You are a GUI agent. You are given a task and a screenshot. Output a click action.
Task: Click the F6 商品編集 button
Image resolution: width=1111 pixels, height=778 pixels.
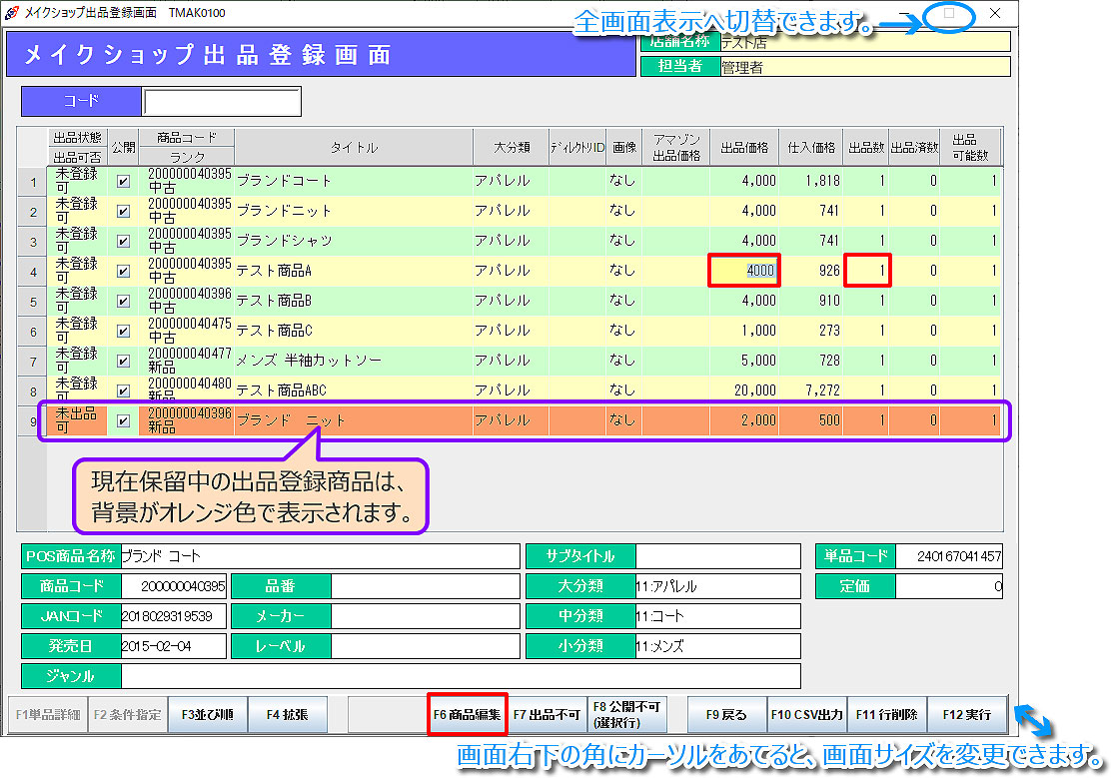[x=468, y=715]
